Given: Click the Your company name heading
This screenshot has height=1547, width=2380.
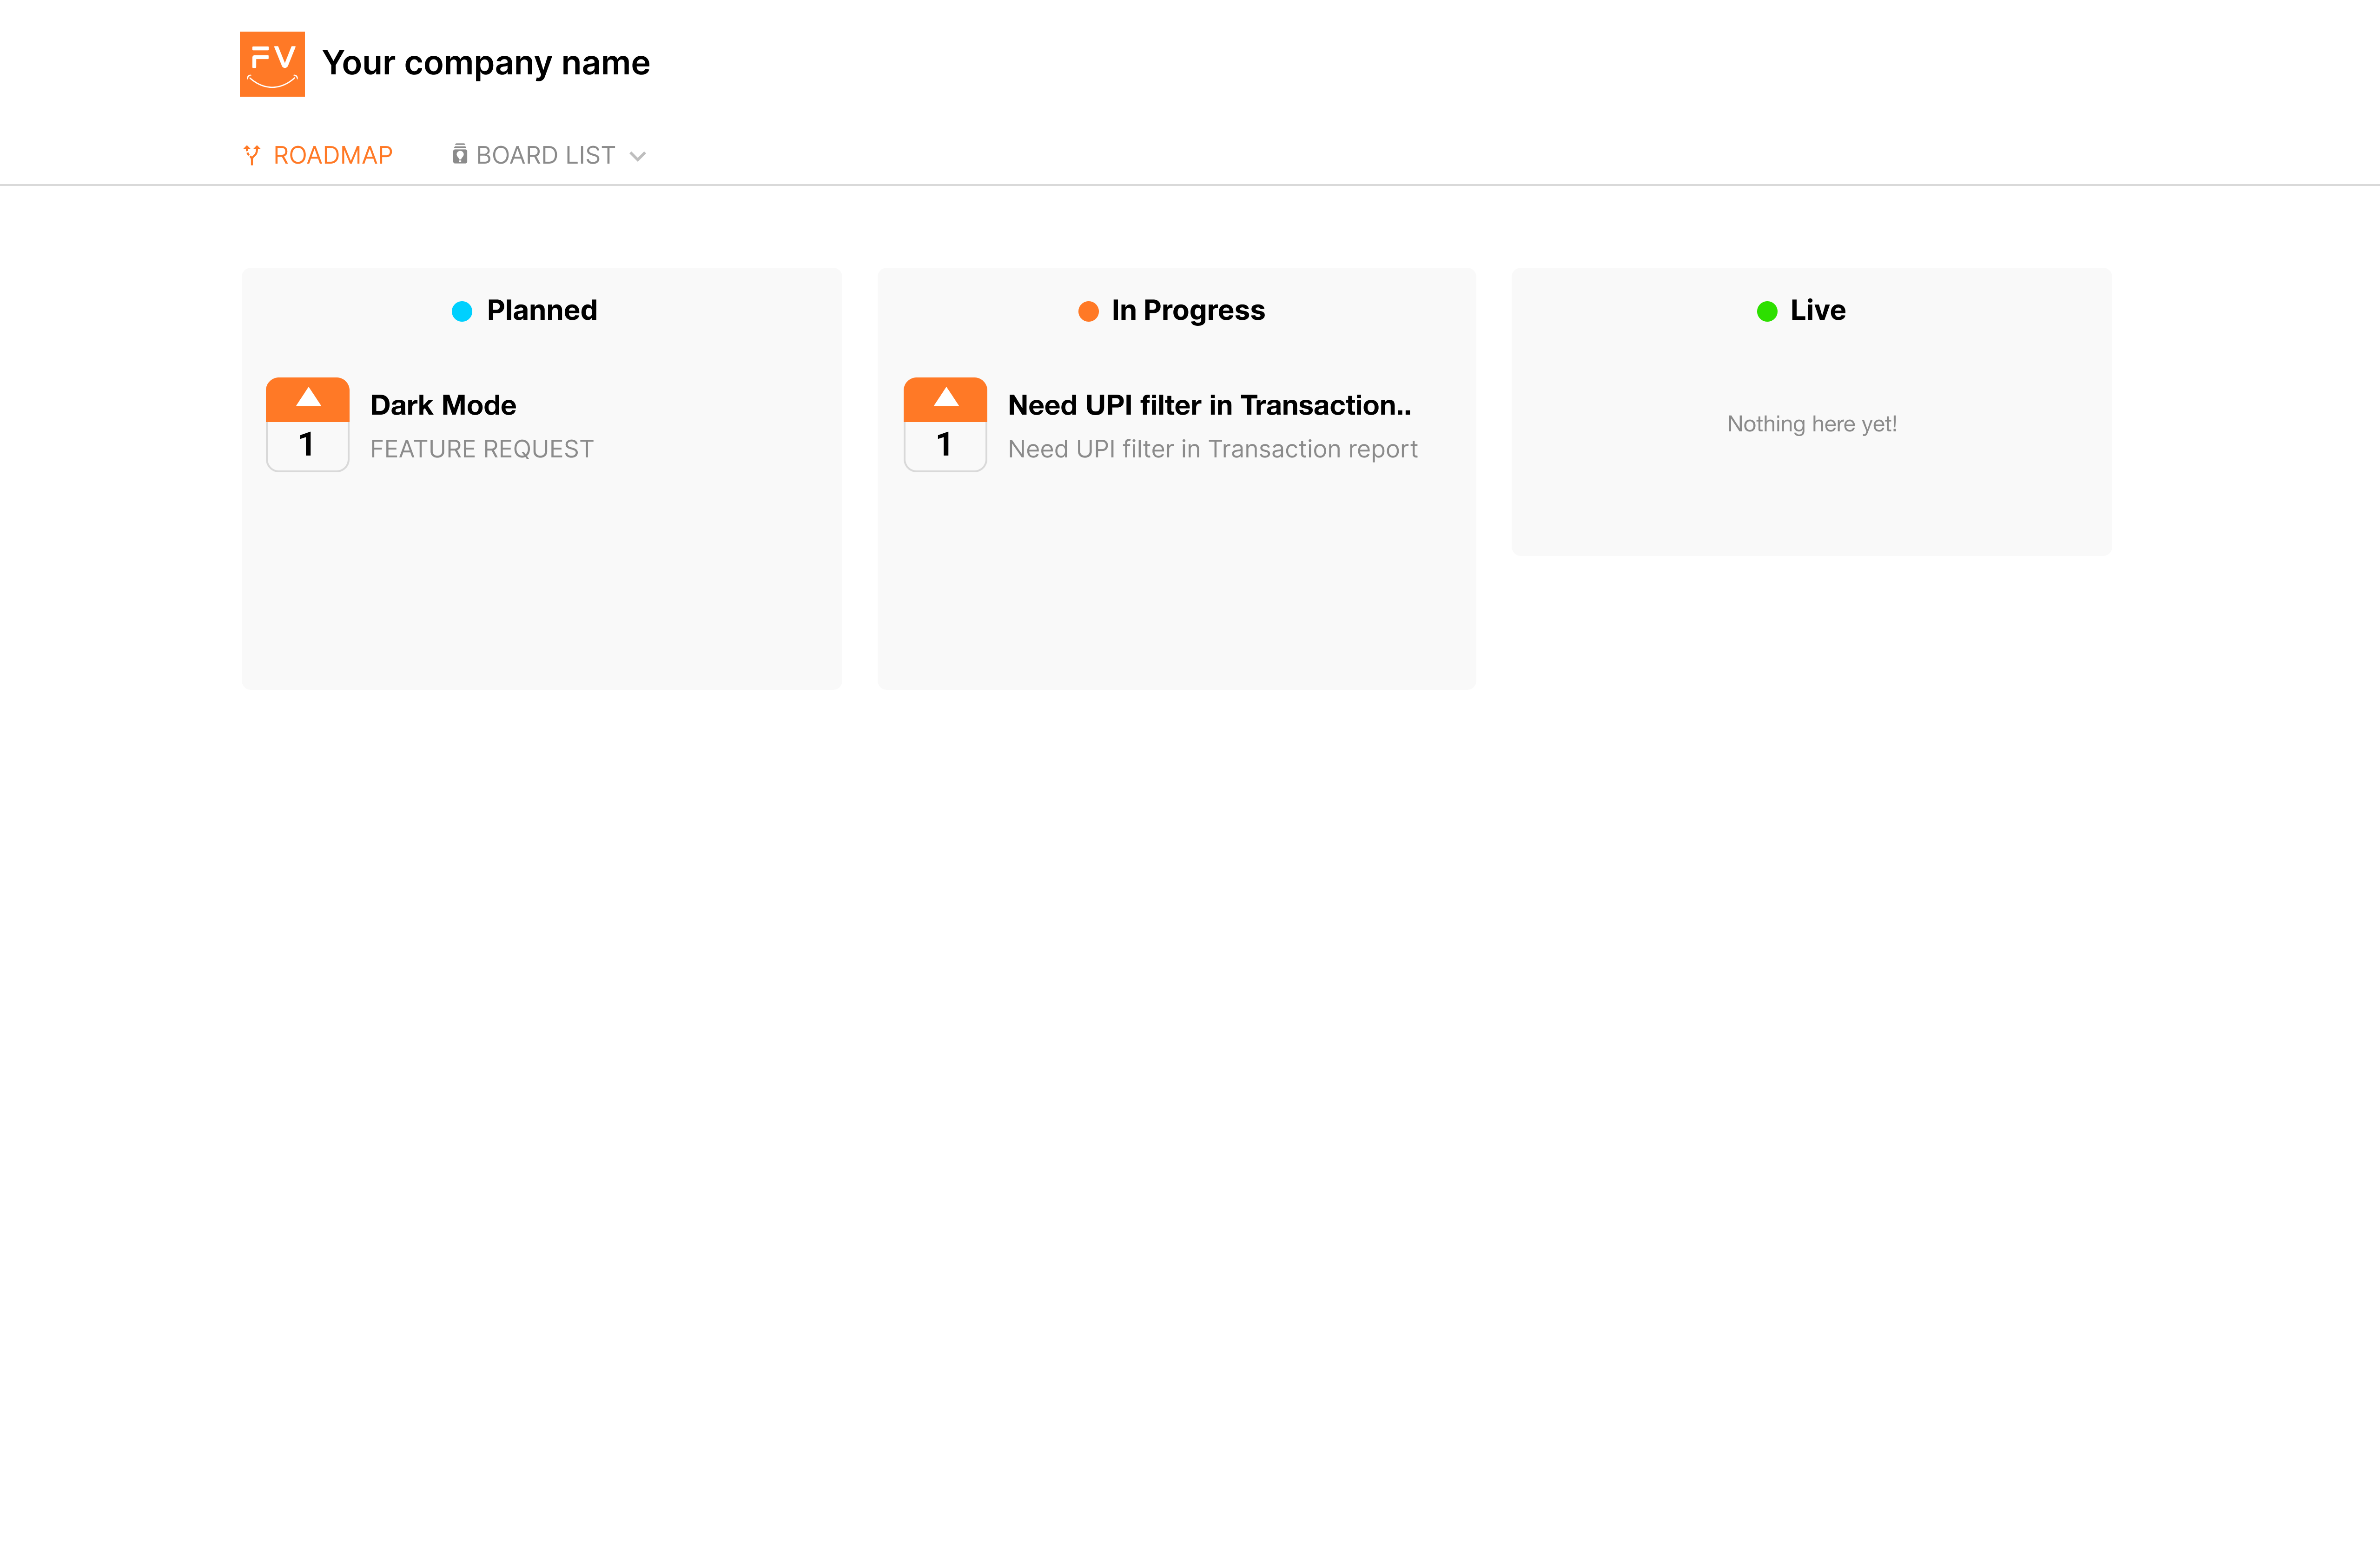Looking at the screenshot, I should coord(486,63).
